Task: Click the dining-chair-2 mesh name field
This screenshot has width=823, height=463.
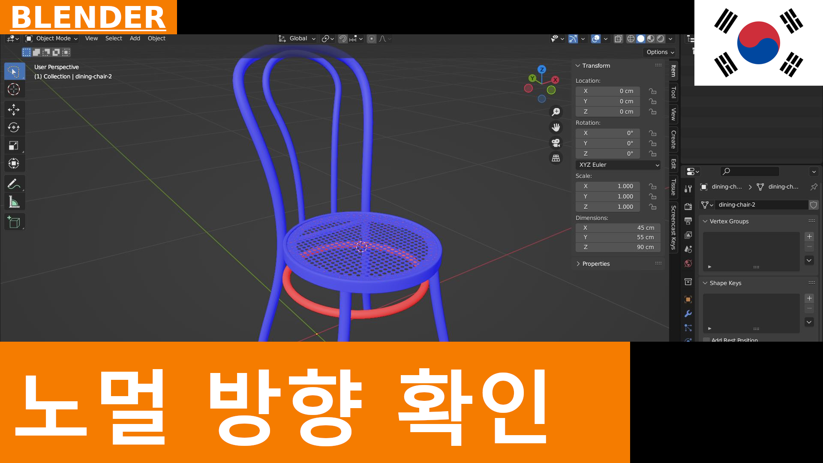Action: tap(762, 205)
